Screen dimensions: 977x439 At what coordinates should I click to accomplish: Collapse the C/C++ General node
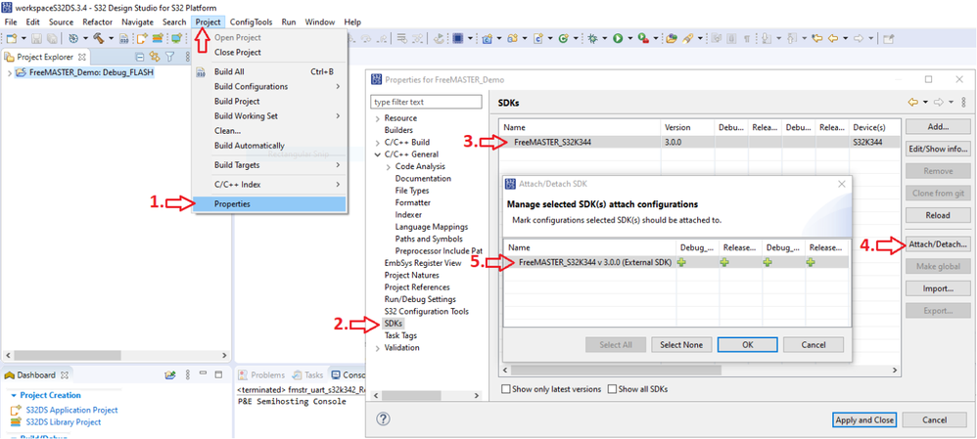pos(377,154)
